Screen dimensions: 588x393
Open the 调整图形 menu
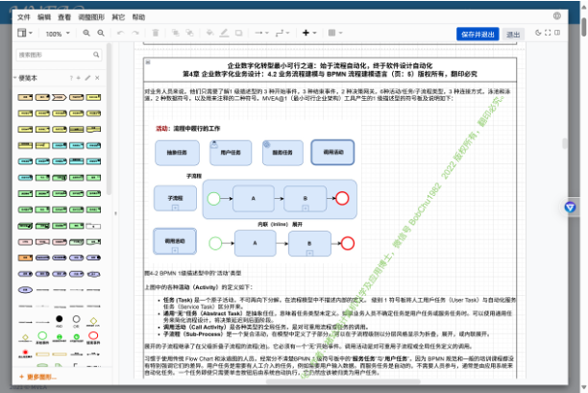point(91,17)
